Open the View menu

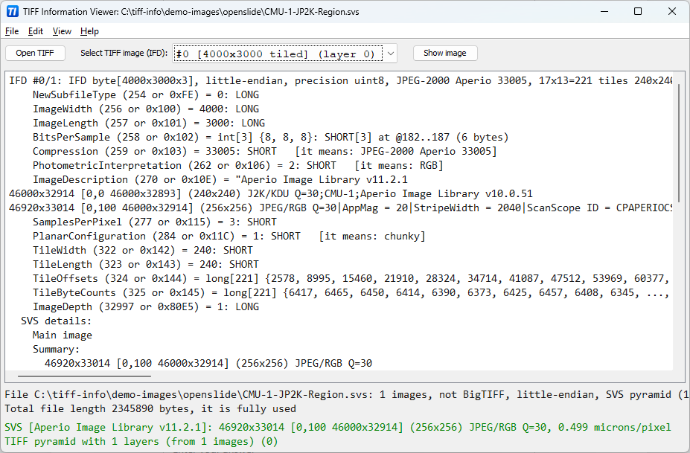click(61, 31)
